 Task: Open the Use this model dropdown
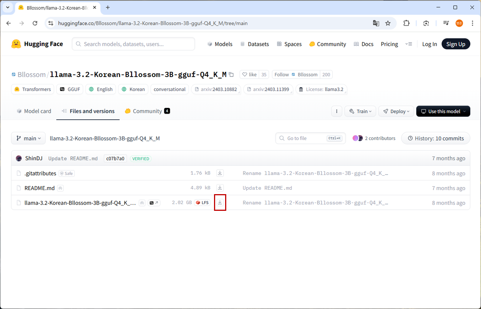(443, 111)
